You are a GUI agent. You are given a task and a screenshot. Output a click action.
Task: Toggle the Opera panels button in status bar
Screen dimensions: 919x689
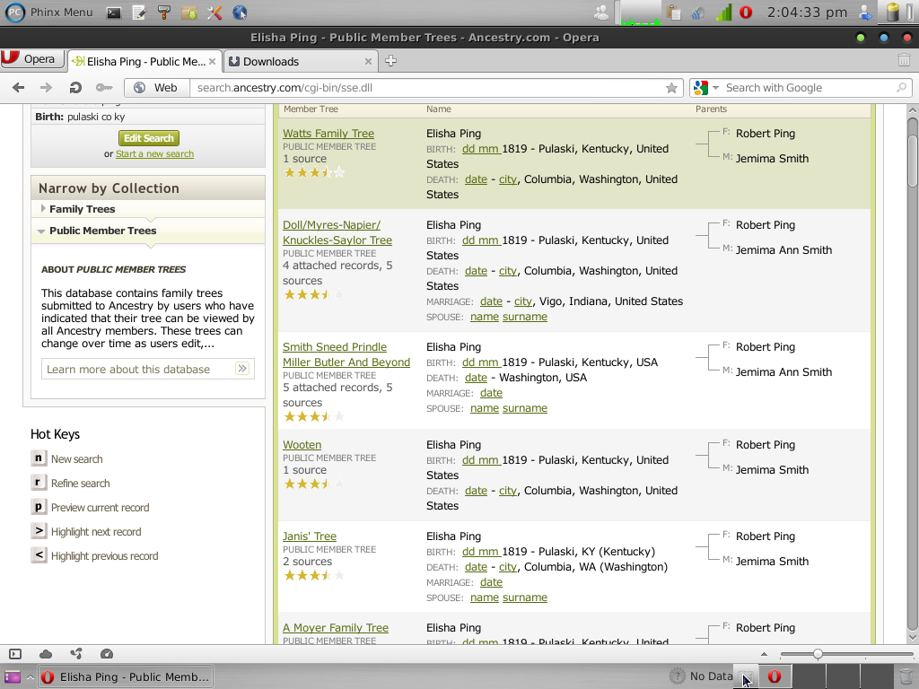(x=15, y=654)
